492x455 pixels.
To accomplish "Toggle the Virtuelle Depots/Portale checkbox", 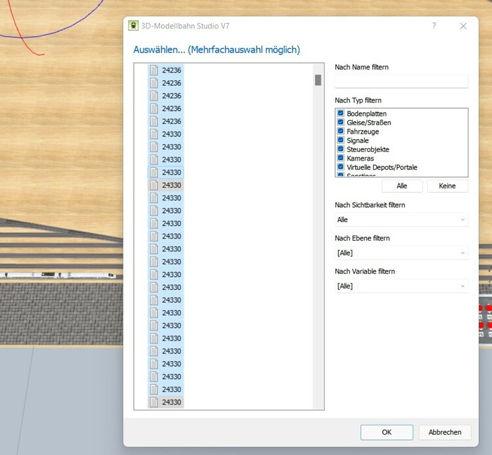I will pyautogui.click(x=341, y=167).
